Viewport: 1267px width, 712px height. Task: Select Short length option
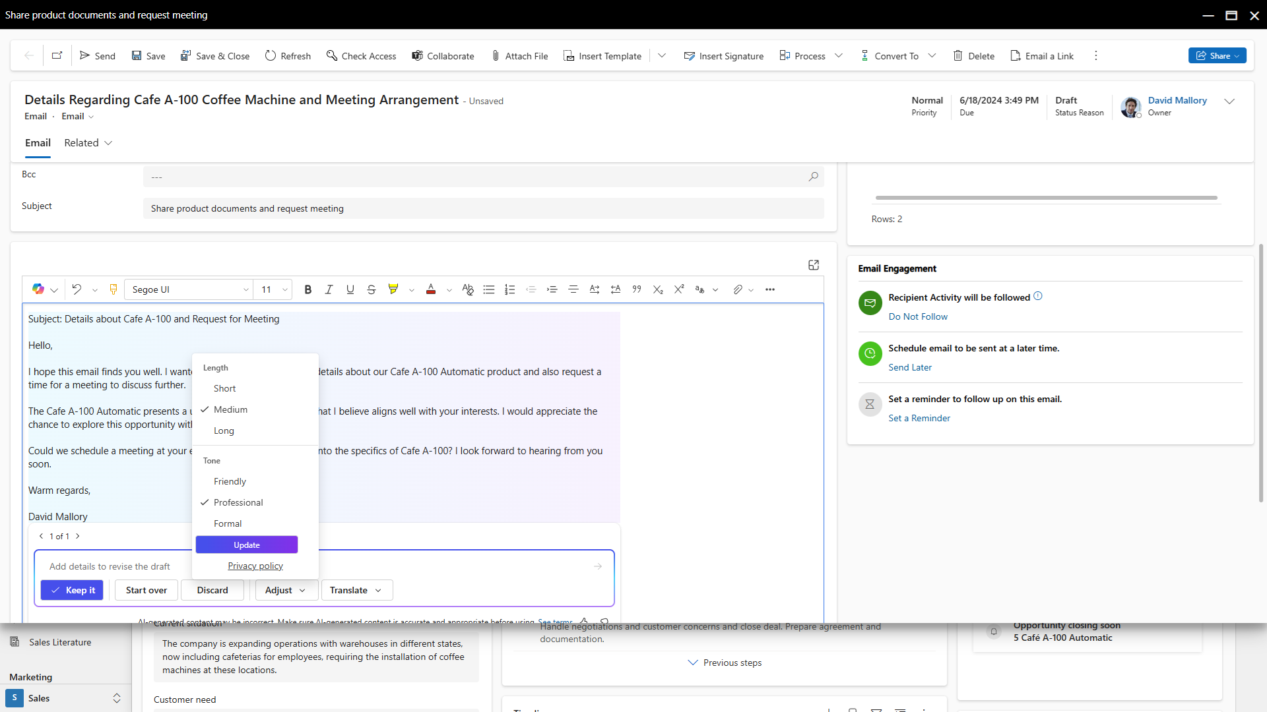click(224, 388)
